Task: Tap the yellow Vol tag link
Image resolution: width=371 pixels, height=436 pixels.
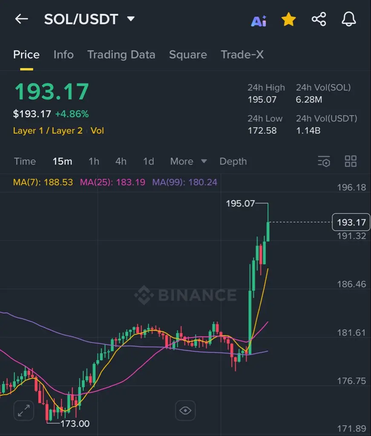Action: point(98,131)
